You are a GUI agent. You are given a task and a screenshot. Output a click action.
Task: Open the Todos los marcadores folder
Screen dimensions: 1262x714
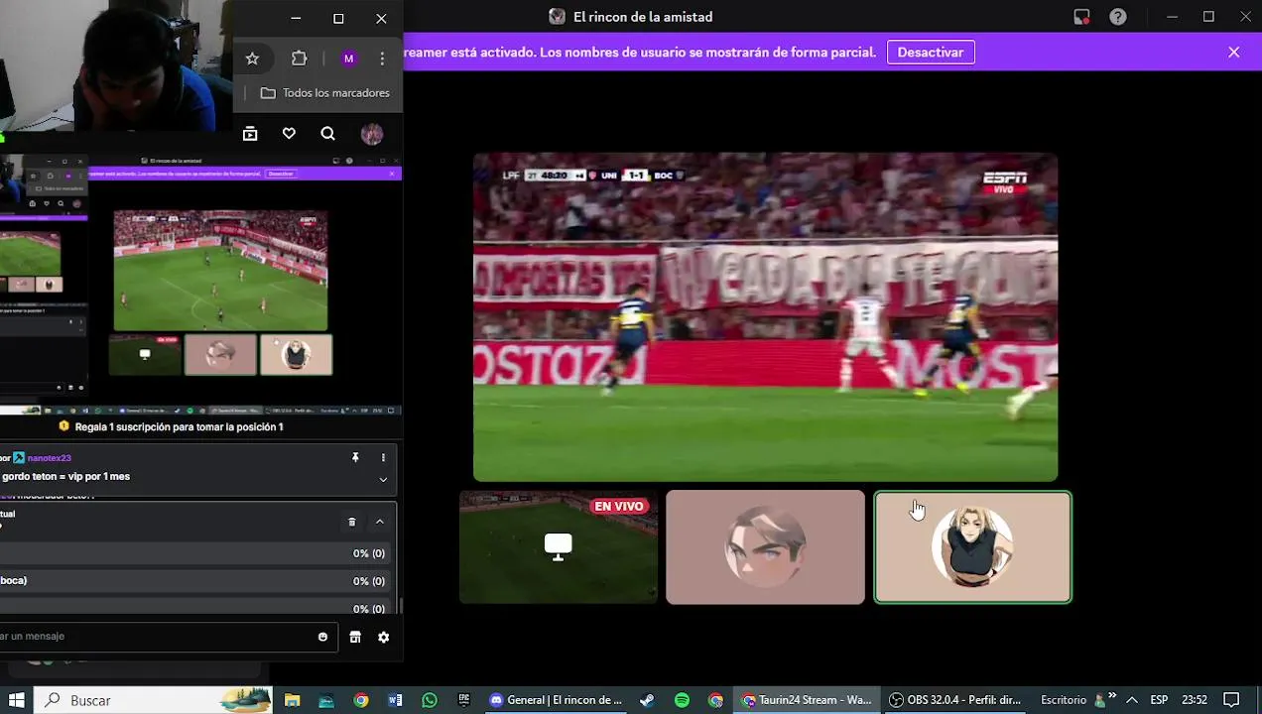pos(325,93)
